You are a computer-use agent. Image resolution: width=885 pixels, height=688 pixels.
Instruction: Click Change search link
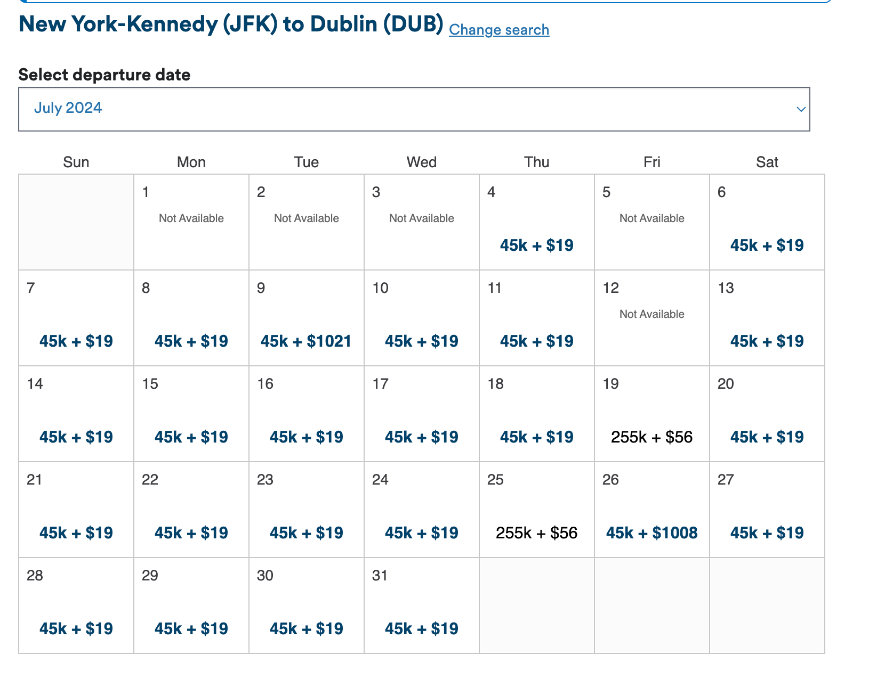click(499, 30)
